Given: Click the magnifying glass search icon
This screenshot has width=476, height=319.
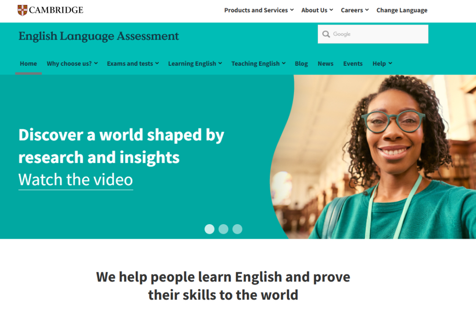Looking at the screenshot, I should coord(326,34).
